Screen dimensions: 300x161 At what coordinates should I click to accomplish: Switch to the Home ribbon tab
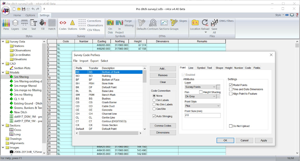pyautogui.click(x=17, y=15)
